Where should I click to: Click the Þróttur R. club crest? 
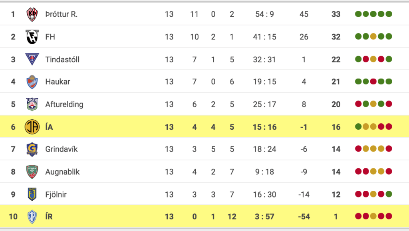coord(32,14)
